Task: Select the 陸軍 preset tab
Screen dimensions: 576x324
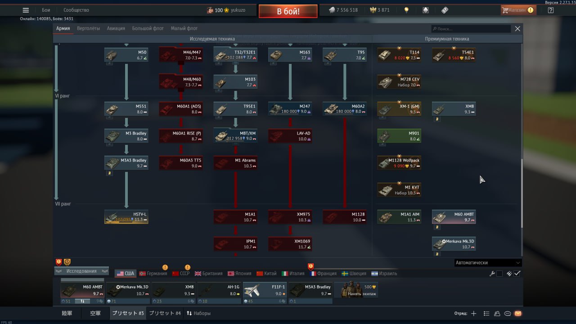Action: [67, 313]
